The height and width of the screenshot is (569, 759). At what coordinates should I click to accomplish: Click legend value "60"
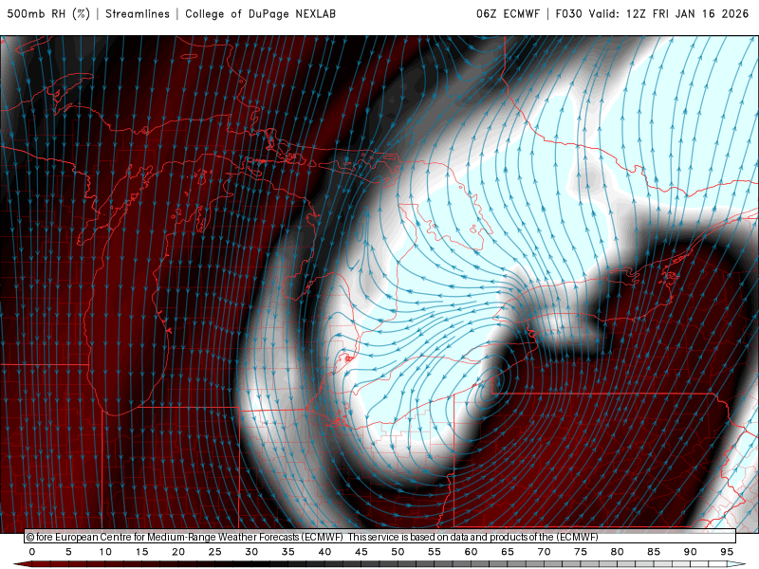click(x=471, y=552)
